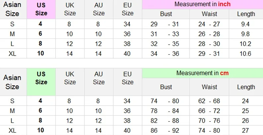Screen dimensions: 263x135
Task: Select the Length value 27 cell
Action: [246, 130]
